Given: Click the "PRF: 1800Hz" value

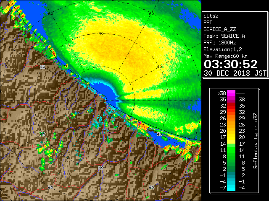Looking at the screenshot, I should pyautogui.click(x=220, y=43).
